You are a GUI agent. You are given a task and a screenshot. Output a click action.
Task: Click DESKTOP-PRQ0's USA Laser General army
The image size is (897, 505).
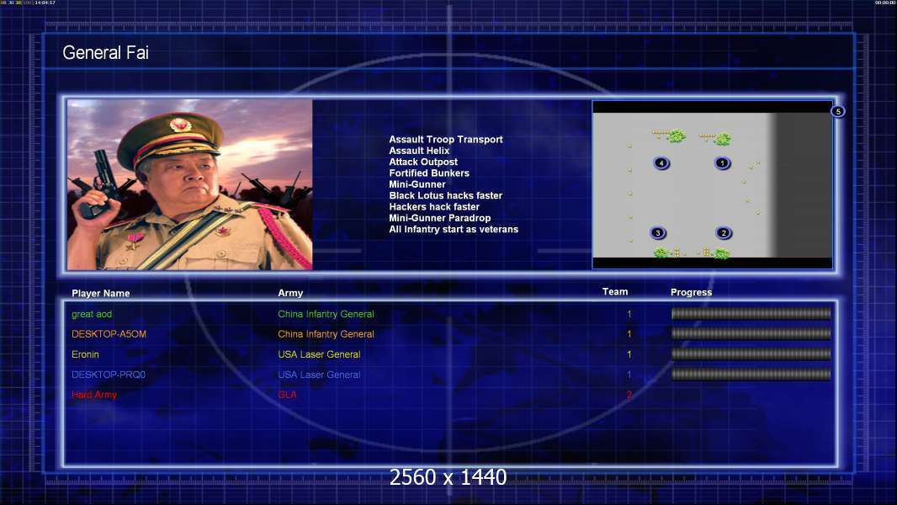319,375
